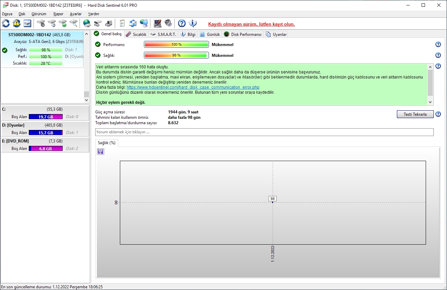Click the disk with green checkmark icon
Viewport: 447px width, 290px height.
tap(63, 23)
